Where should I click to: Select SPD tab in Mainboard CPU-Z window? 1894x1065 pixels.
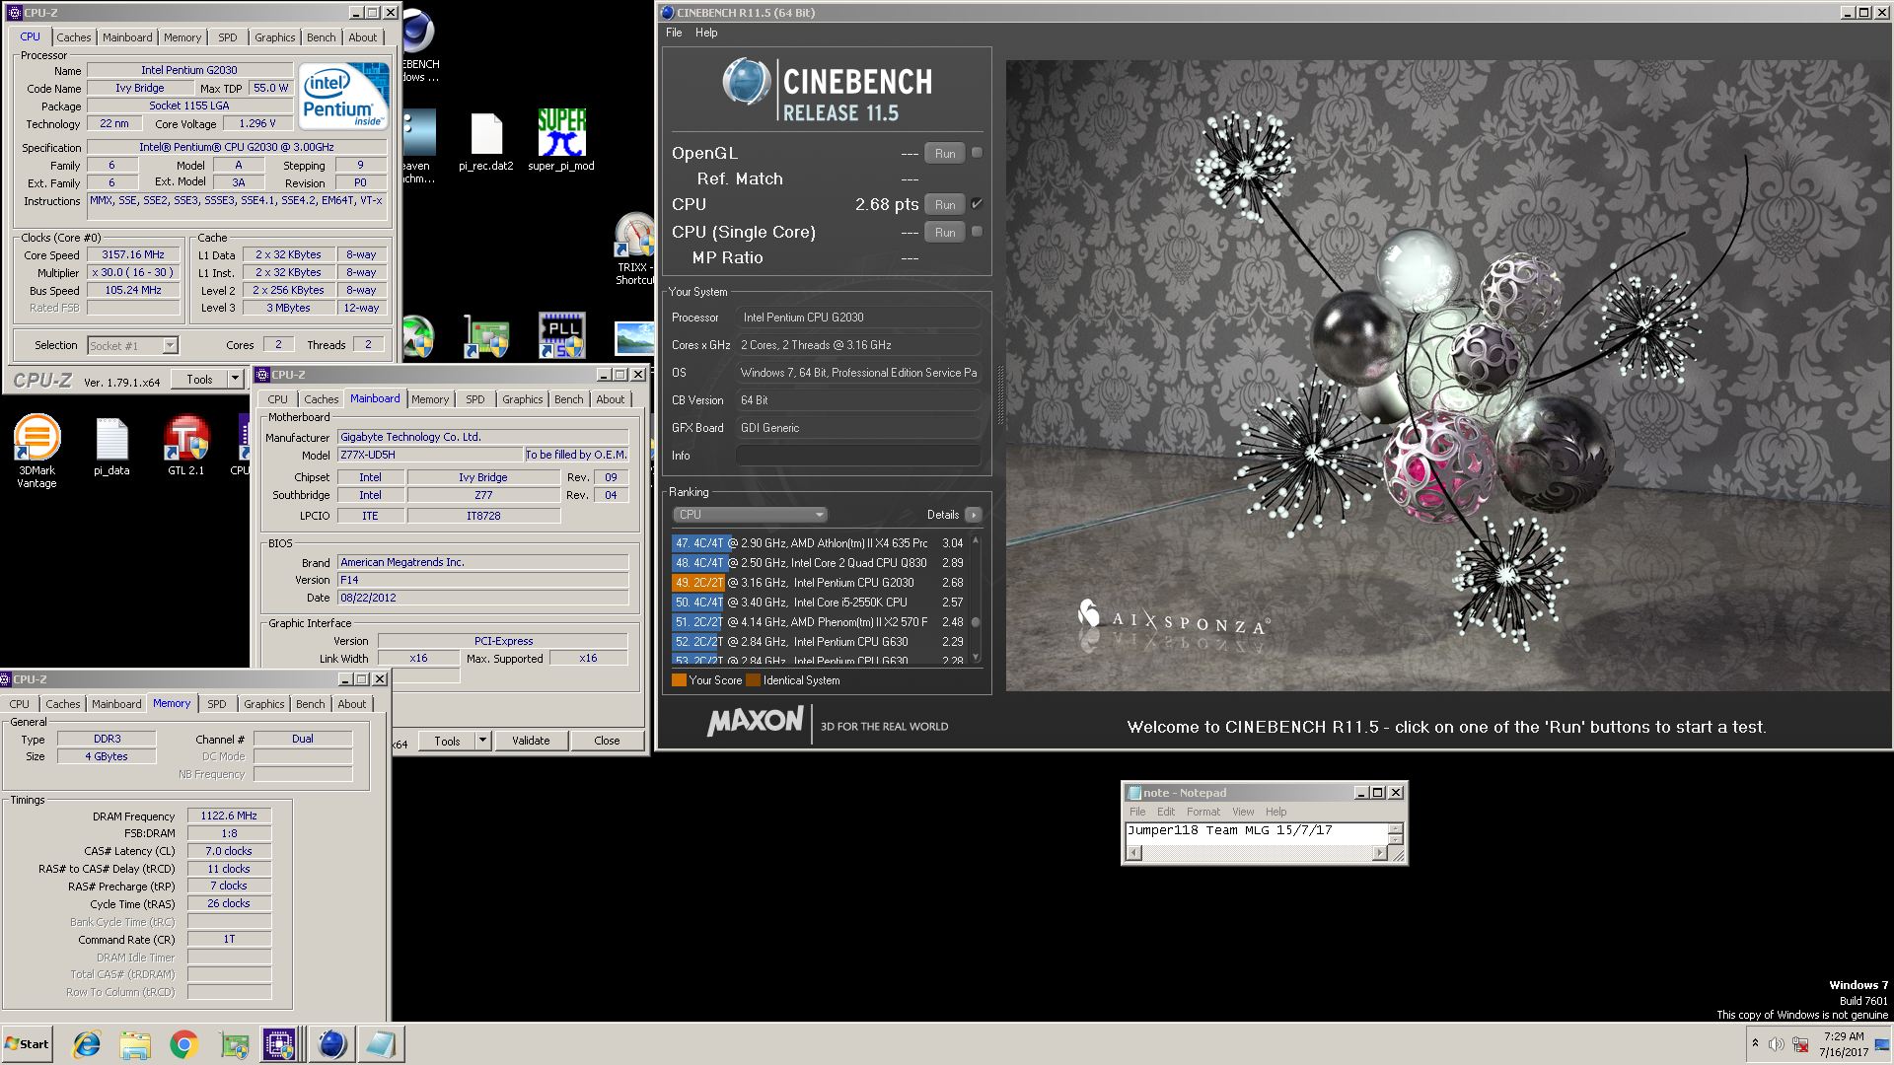tap(475, 399)
